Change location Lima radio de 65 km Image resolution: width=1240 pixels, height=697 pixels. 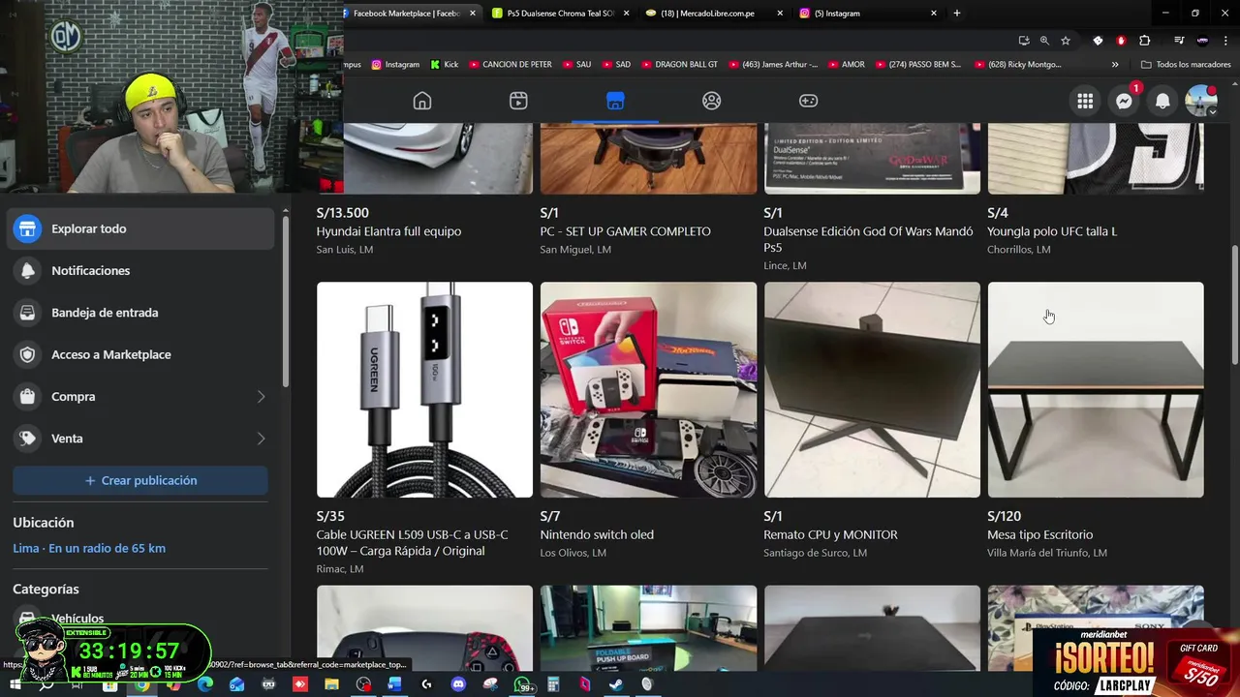[89, 548]
